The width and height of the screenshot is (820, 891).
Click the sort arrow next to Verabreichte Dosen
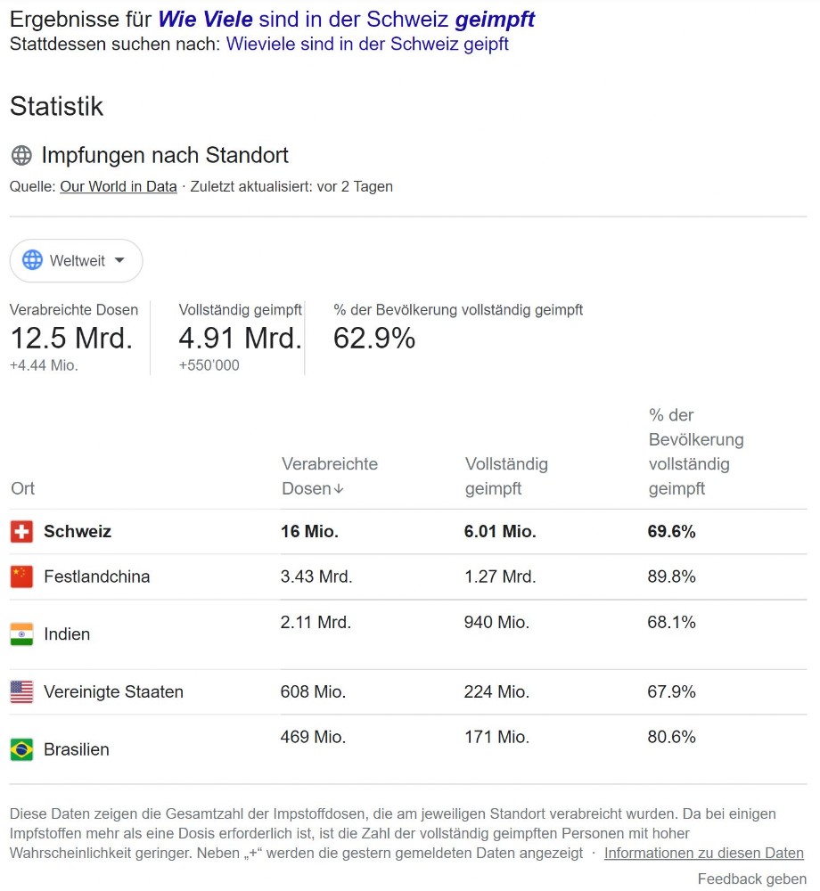(x=339, y=489)
